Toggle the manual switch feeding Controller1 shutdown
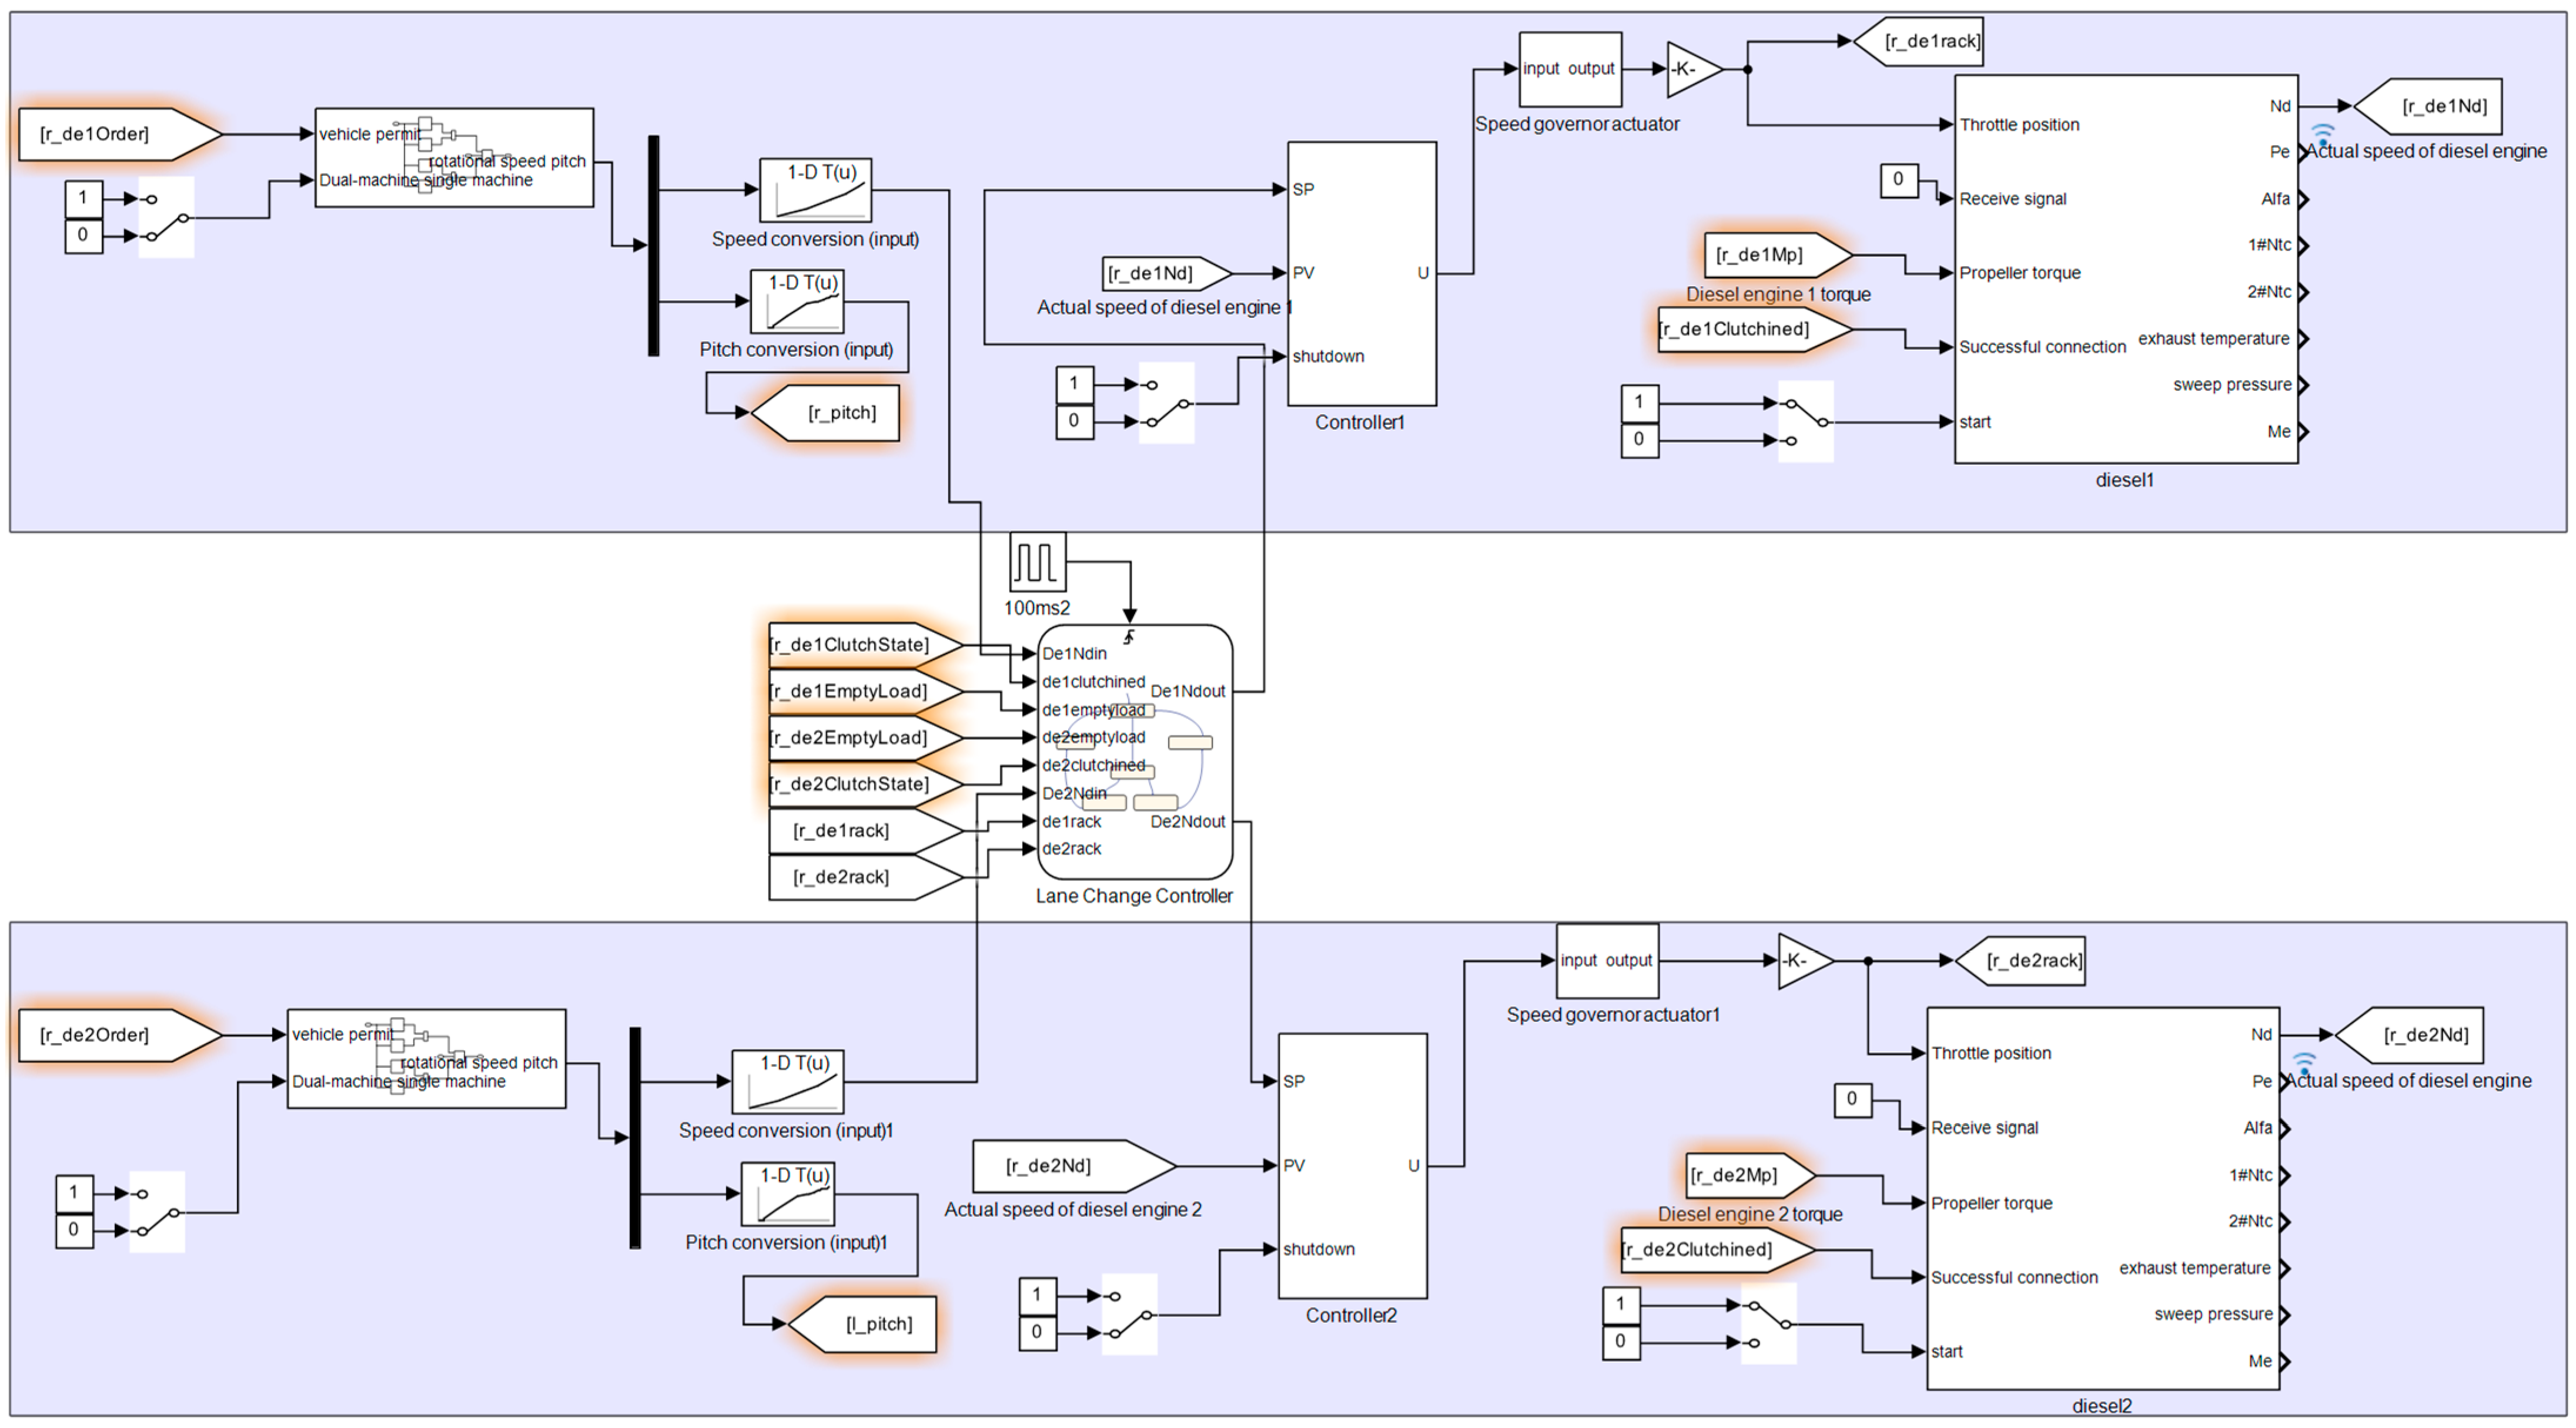The width and height of the screenshot is (2576, 1428). pos(1166,403)
